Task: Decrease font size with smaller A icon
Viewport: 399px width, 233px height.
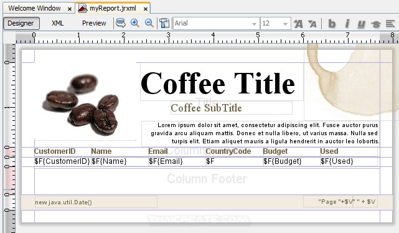Action: pos(312,24)
